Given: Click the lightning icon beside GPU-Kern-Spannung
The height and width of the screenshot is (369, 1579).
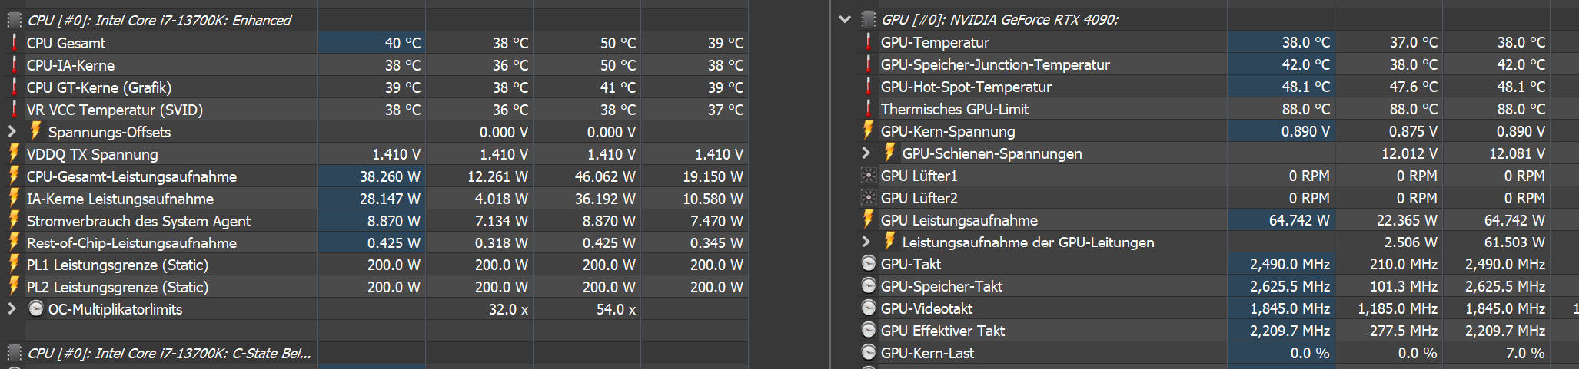Looking at the screenshot, I should (x=869, y=130).
